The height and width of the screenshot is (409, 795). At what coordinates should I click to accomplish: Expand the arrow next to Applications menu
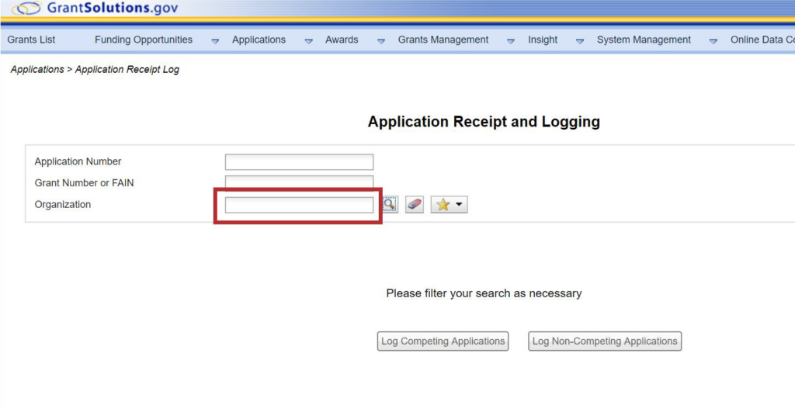[308, 41]
